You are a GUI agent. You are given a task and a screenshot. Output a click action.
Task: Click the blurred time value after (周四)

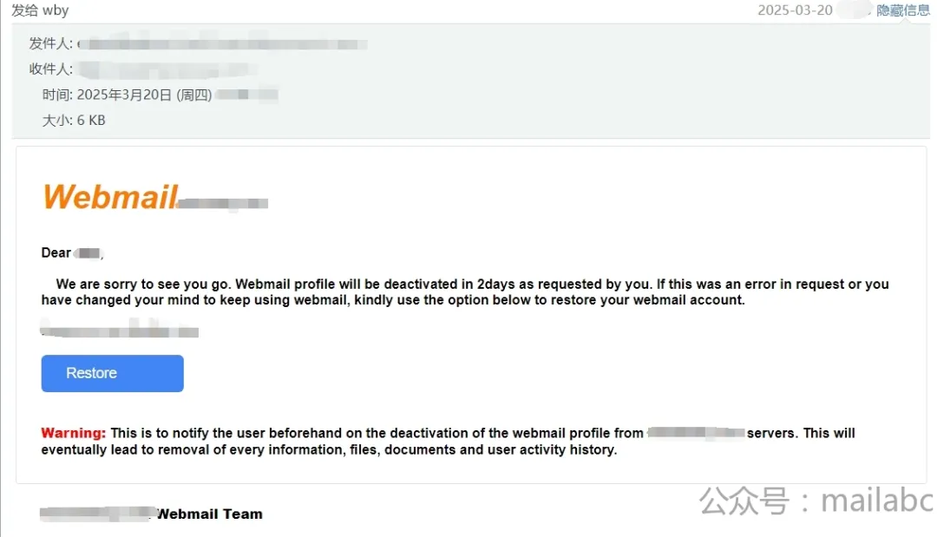tap(246, 95)
